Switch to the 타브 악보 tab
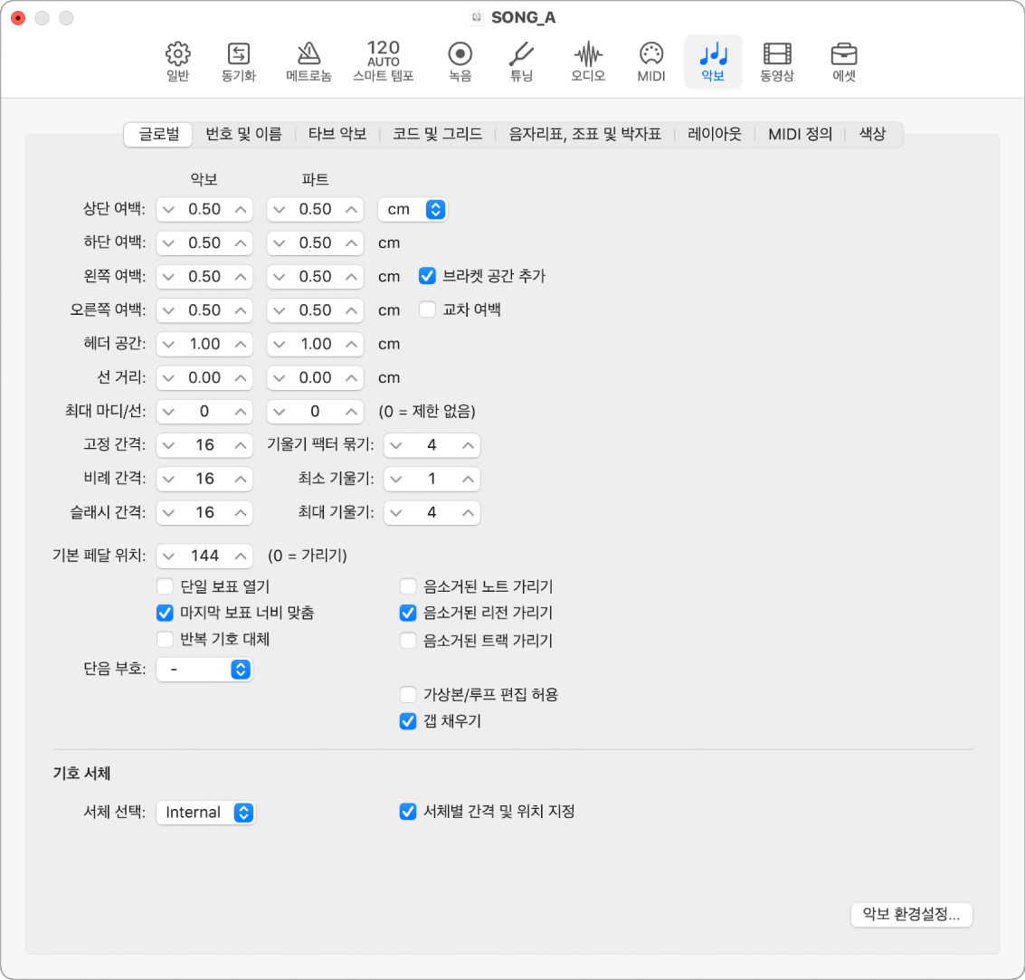Viewport: 1025px width, 980px height. (337, 134)
